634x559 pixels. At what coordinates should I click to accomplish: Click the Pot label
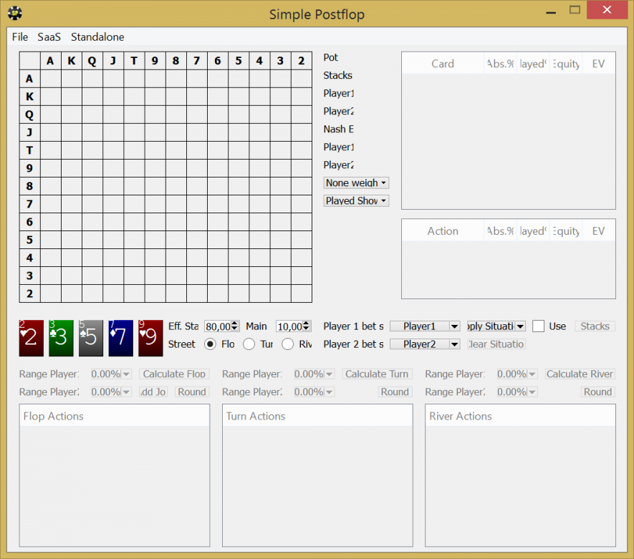click(330, 57)
